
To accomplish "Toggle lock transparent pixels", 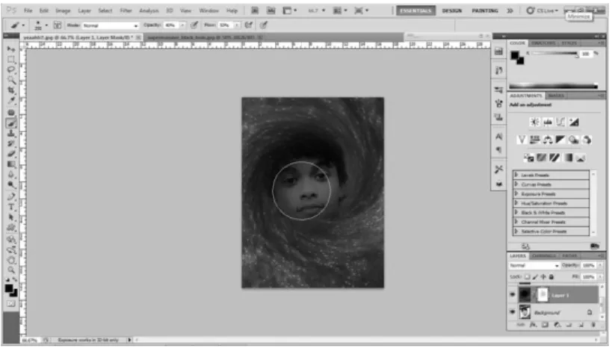I will (528, 276).
